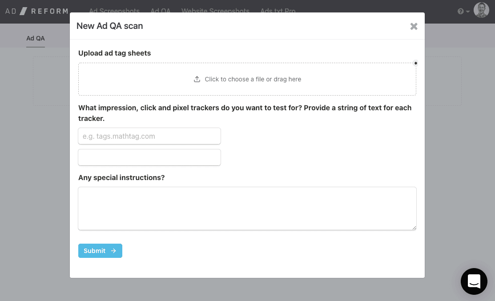Image resolution: width=495 pixels, height=301 pixels.
Task: Click the empty second tracker input
Action: 149,157
